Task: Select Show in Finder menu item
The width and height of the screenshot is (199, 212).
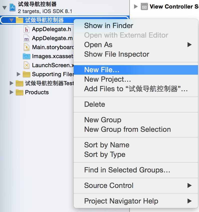Action: click(109, 26)
